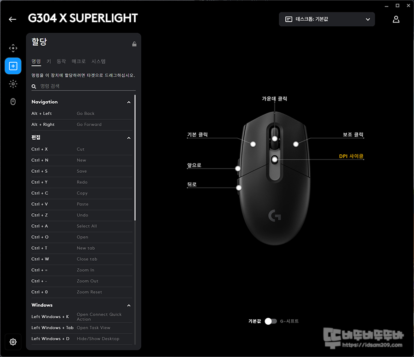Open the assignments plus sidebar icon
Screen dimensions: 414x357
[x=13, y=66]
